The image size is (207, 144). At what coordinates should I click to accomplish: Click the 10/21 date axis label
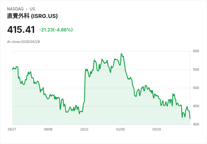[84, 129]
